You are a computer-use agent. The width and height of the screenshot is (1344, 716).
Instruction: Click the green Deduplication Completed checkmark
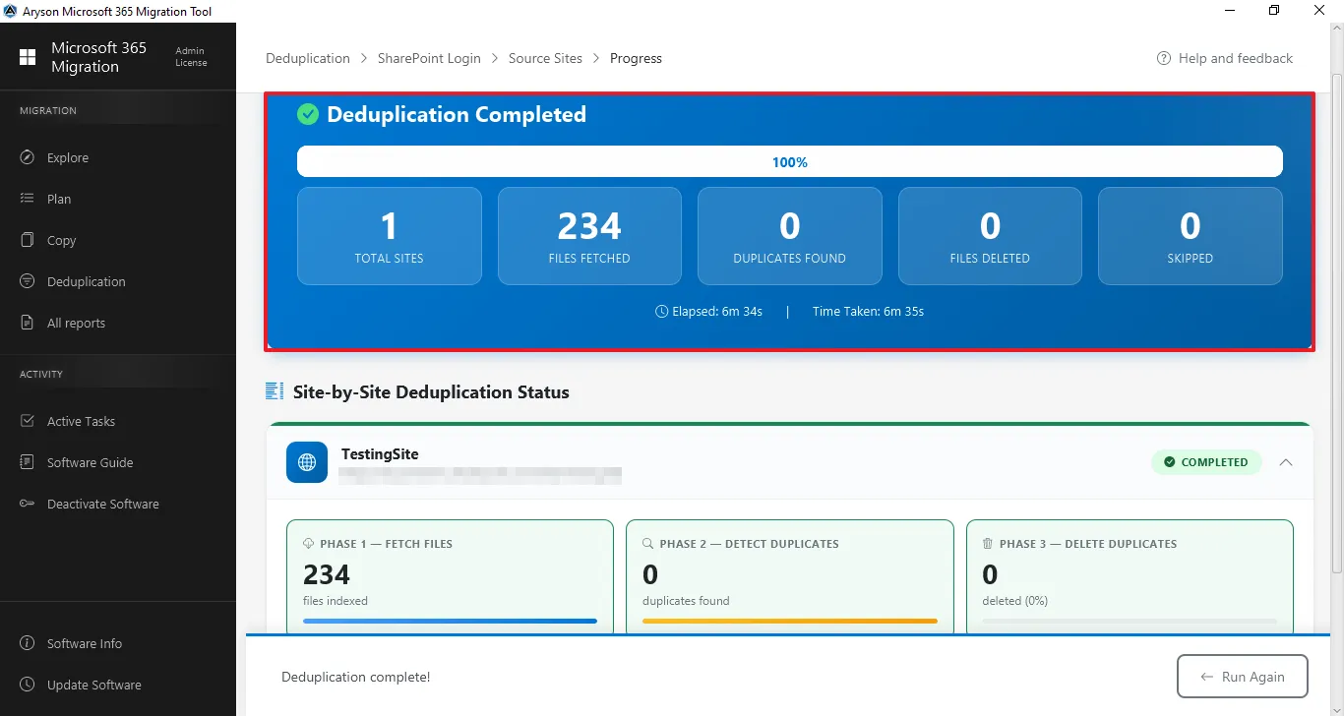(308, 114)
